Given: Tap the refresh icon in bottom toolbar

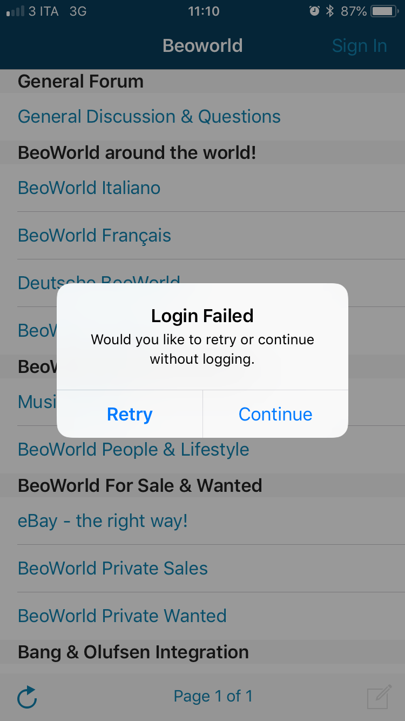Looking at the screenshot, I should (x=27, y=697).
